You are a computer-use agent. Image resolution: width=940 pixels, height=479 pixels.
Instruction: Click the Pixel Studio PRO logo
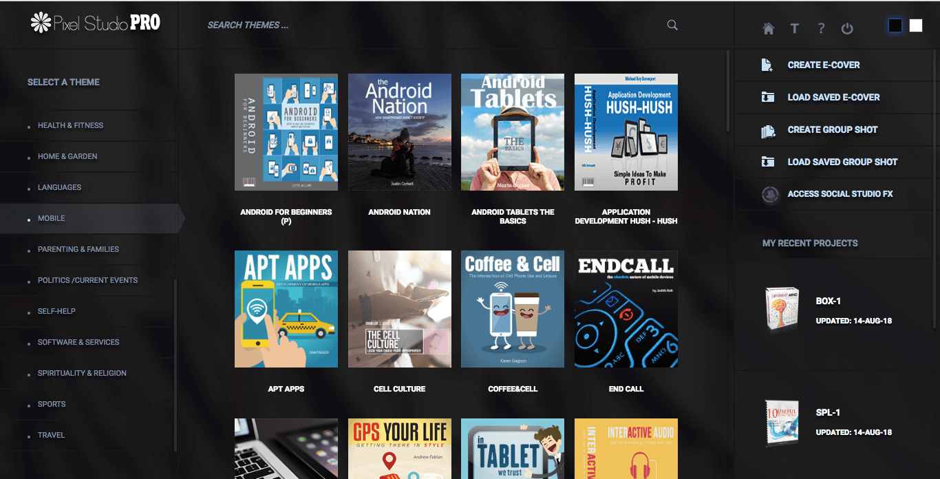[x=96, y=23]
